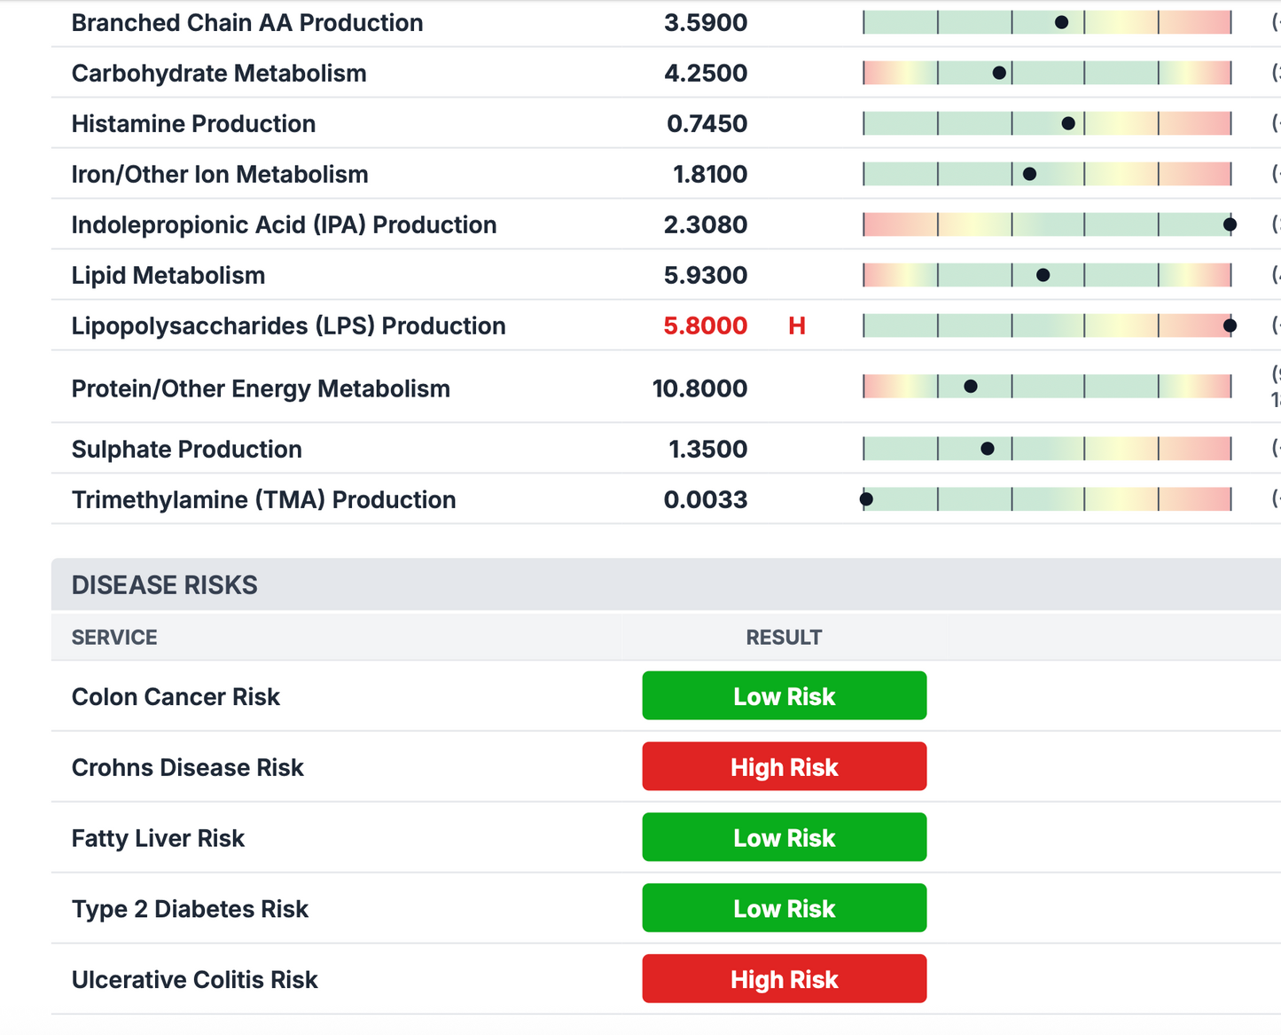The width and height of the screenshot is (1281, 1035).
Task: Click the Lipopolysaccharides (LPS) Production range marker dot
Action: 1230,326
